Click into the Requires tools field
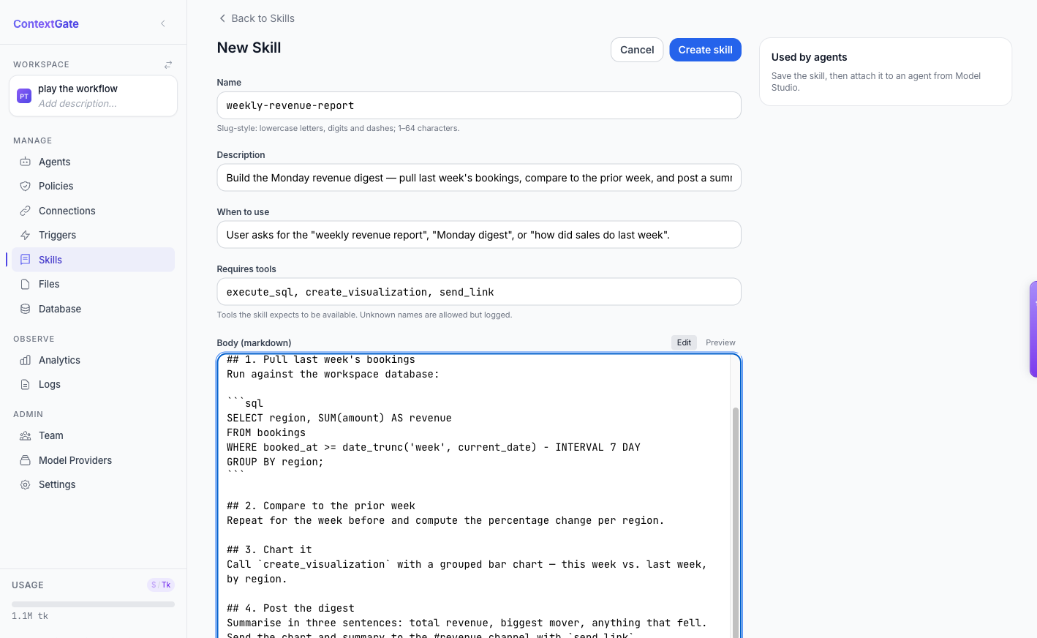Screen dimensions: 1037x638 [x=479, y=292]
